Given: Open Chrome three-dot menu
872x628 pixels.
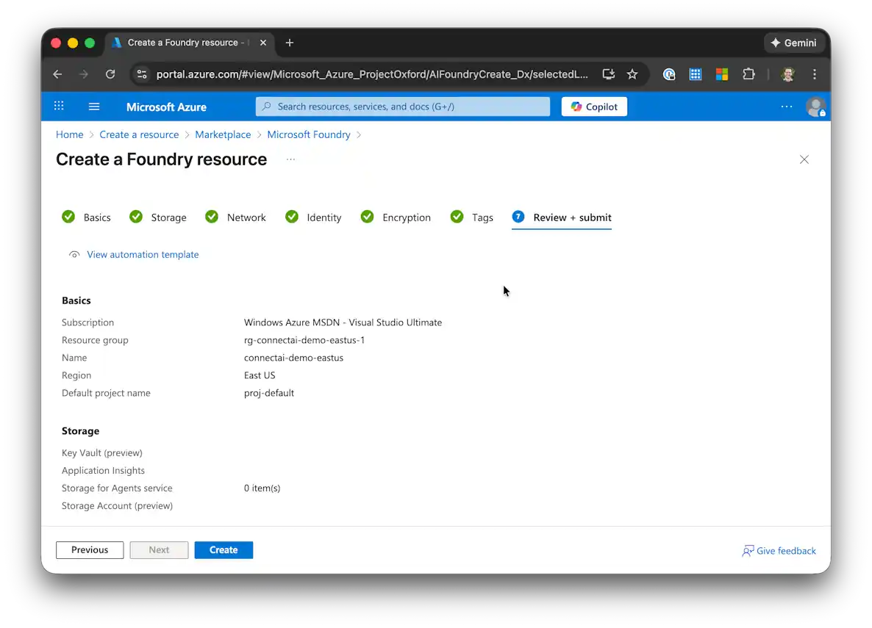Looking at the screenshot, I should coord(814,74).
